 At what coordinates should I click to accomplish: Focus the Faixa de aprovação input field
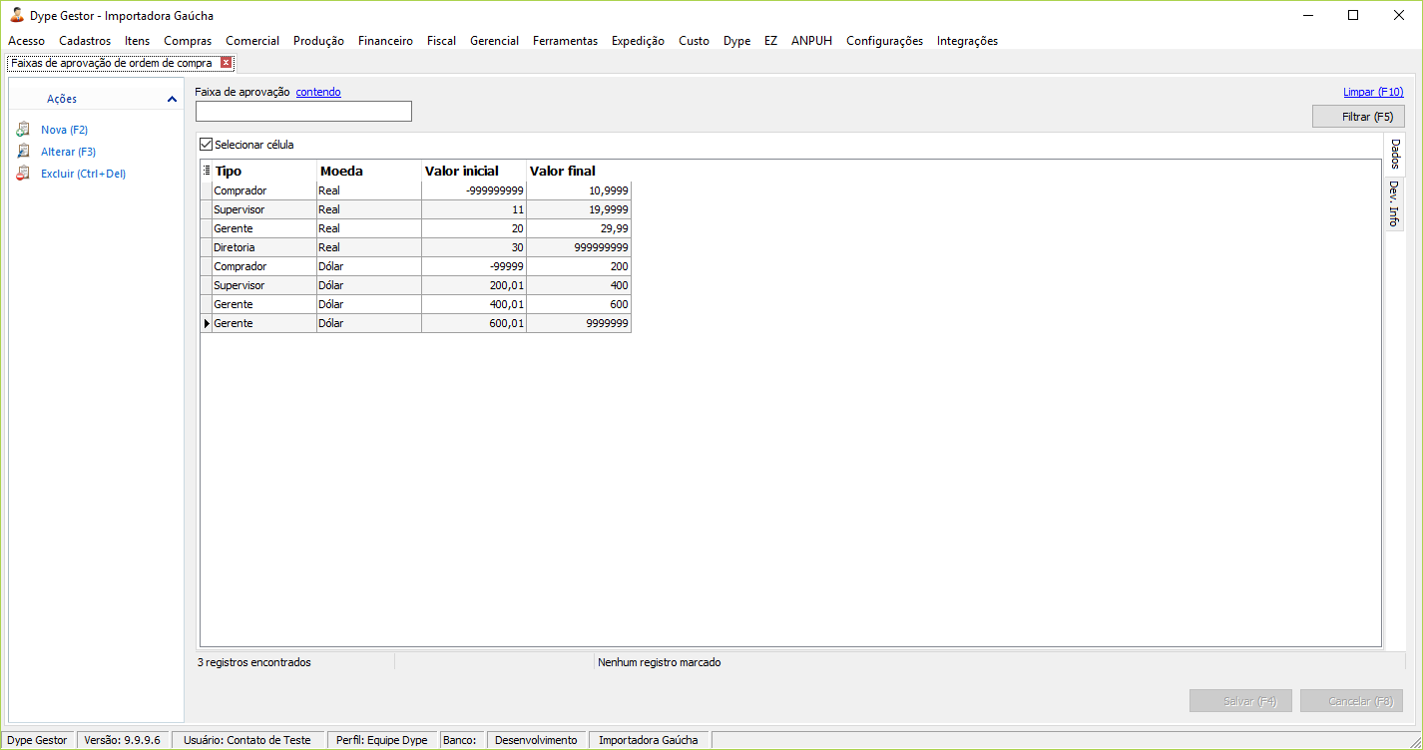coord(303,112)
